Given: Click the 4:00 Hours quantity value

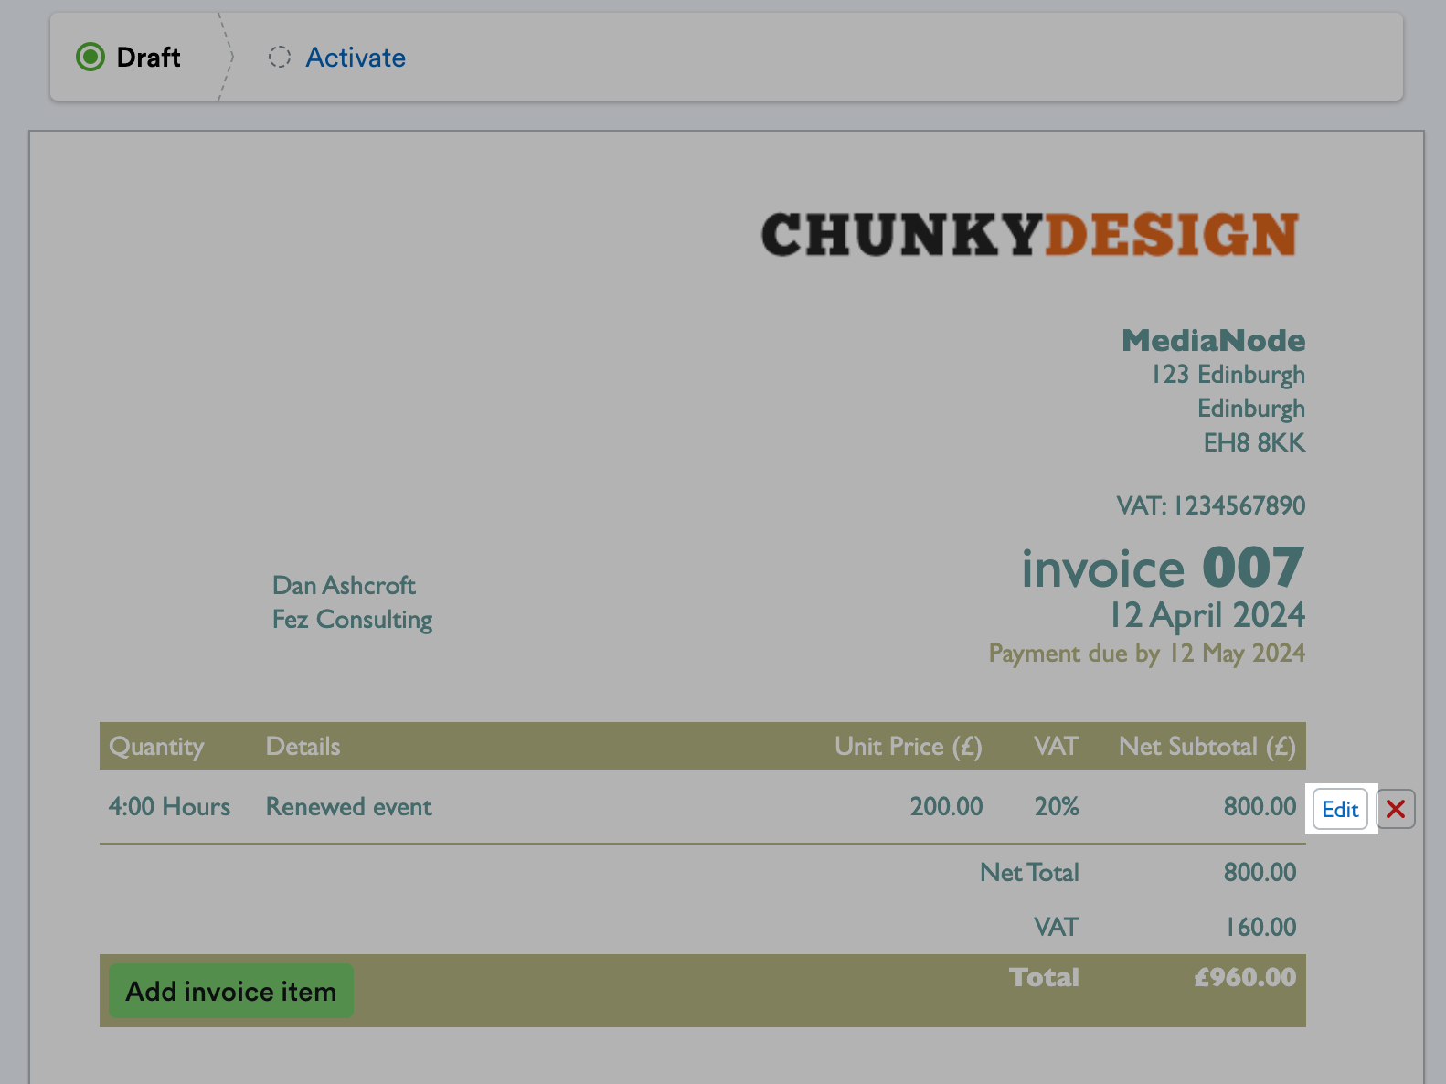Looking at the screenshot, I should tap(169, 807).
